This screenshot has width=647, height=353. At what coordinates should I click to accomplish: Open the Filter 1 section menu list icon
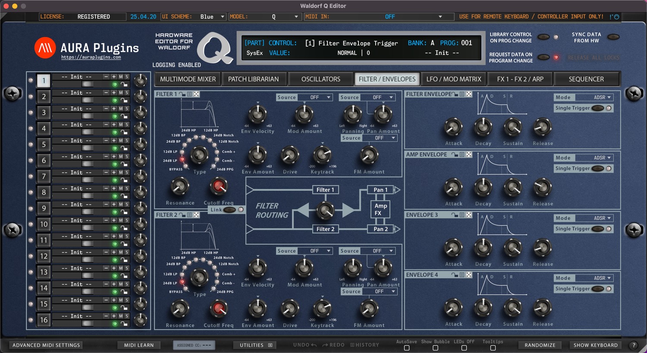[189, 94]
